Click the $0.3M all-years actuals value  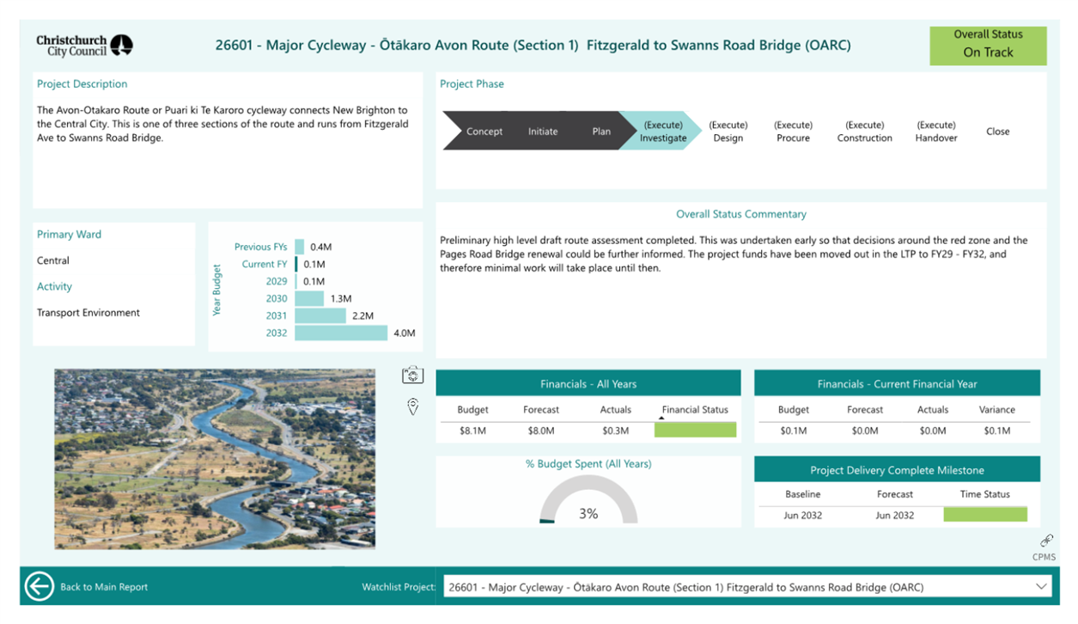(x=615, y=431)
